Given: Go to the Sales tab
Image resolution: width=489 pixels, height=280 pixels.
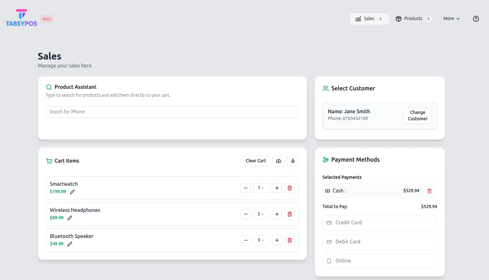Looking at the screenshot, I should pyautogui.click(x=369, y=19).
